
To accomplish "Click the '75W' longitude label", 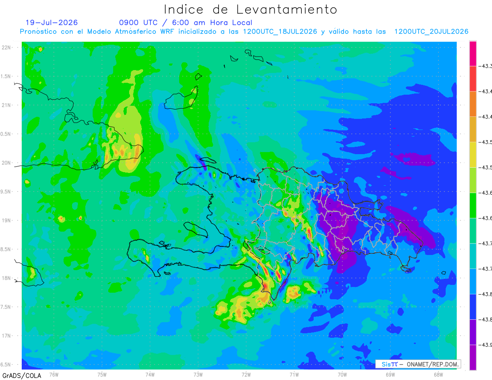I will [102, 374].
